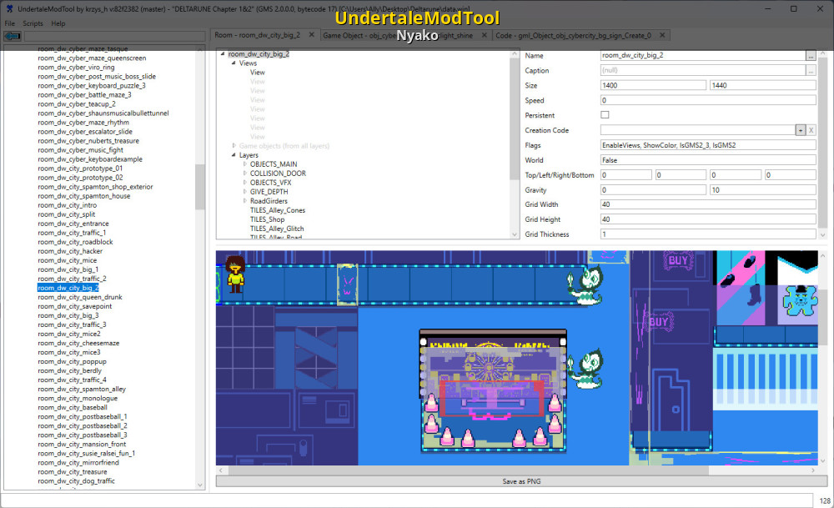
Task: Click the back navigation arrow icon
Action: [13, 36]
